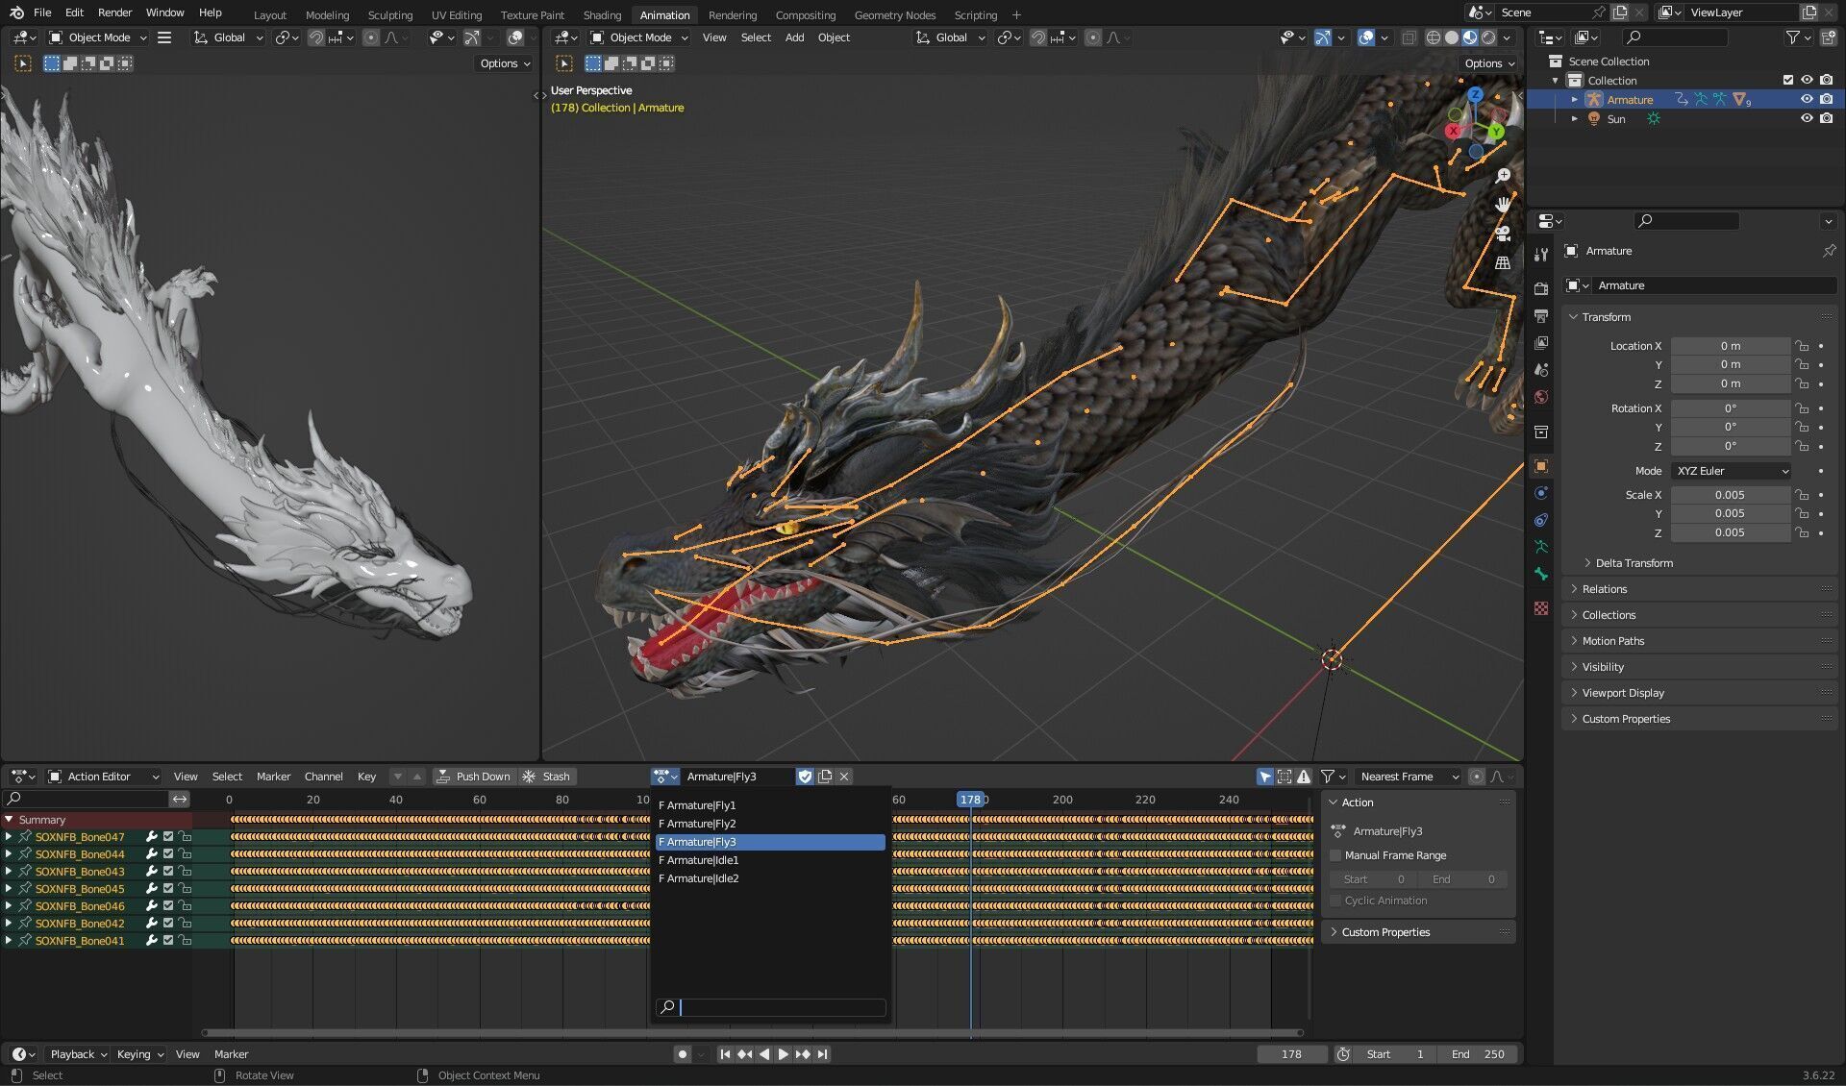This screenshot has height=1086, width=1846.
Task: Select wireframe viewport shading
Action: pyautogui.click(x=1434, y=37)
